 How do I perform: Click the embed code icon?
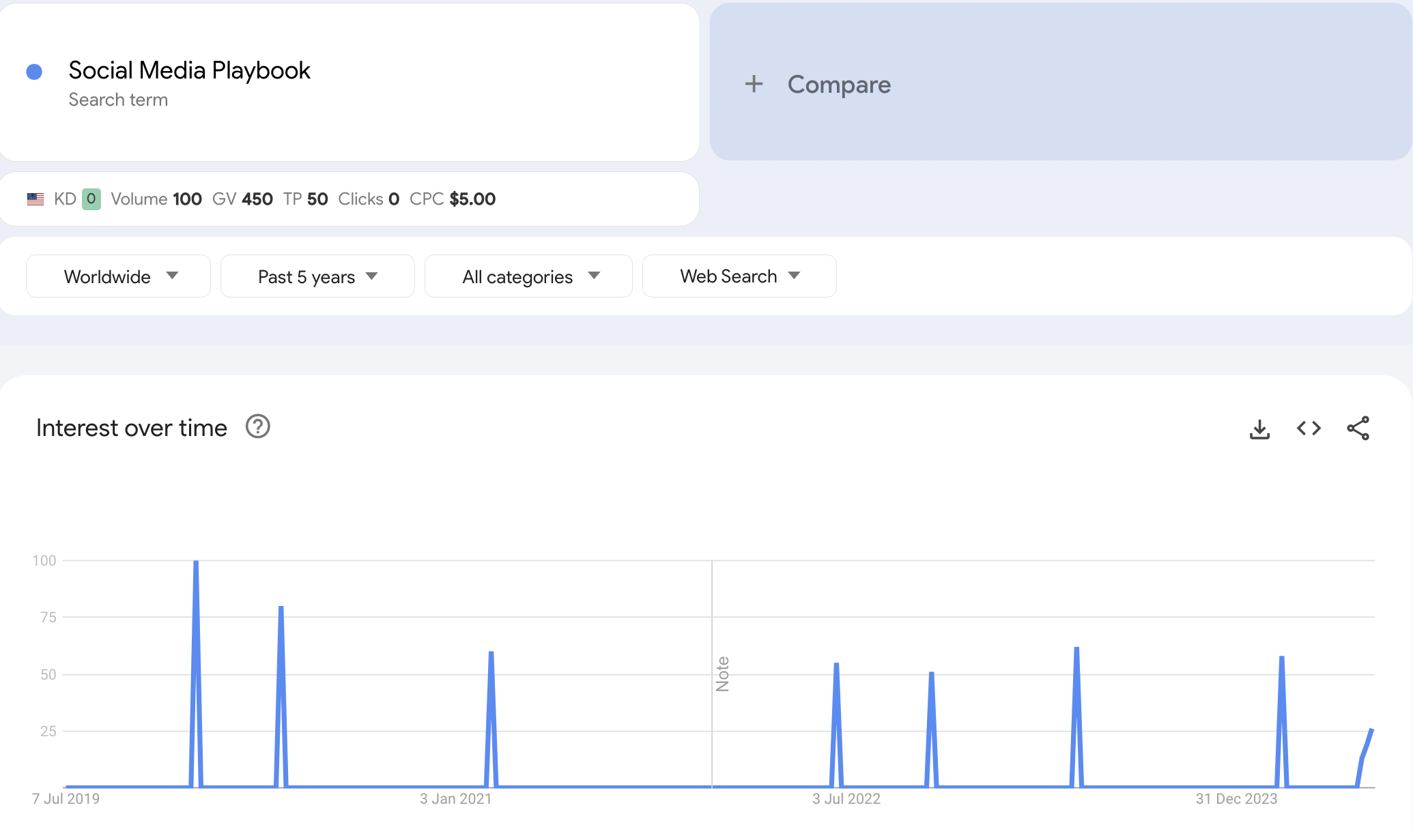click(1309, 429)
